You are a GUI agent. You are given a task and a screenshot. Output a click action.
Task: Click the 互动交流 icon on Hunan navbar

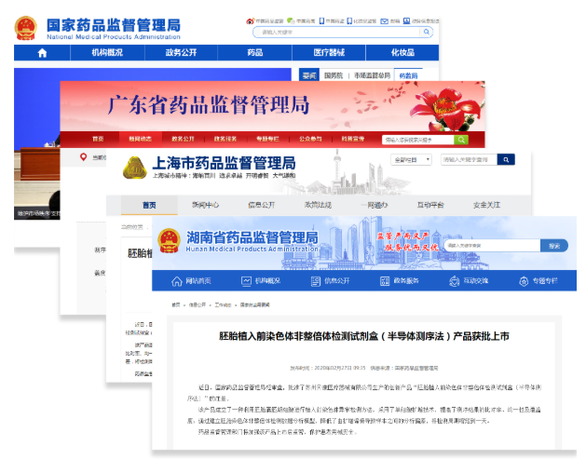pos(454,281)
